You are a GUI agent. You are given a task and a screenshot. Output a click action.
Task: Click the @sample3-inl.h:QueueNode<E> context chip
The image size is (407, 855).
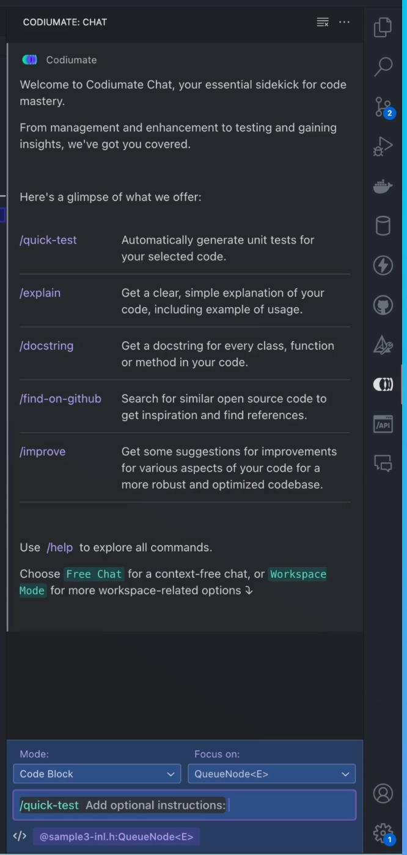pos(117,837)
